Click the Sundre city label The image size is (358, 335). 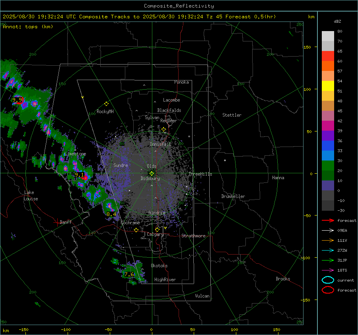coord(121,165)
